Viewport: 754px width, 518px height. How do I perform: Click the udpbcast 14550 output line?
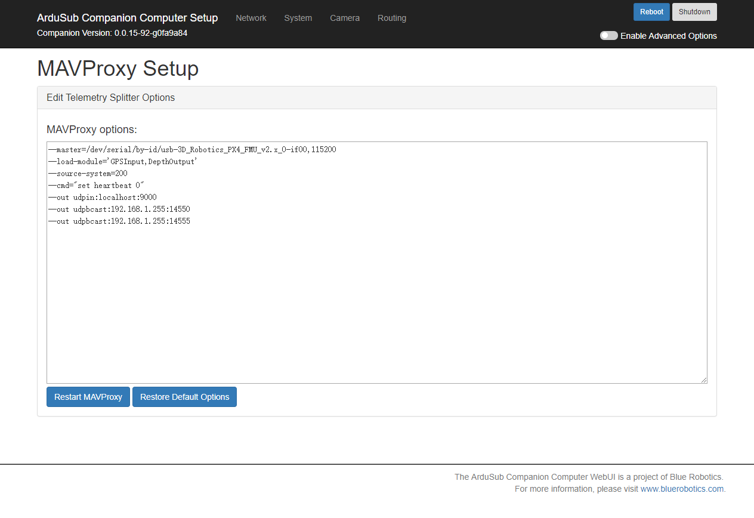(119, 209)
